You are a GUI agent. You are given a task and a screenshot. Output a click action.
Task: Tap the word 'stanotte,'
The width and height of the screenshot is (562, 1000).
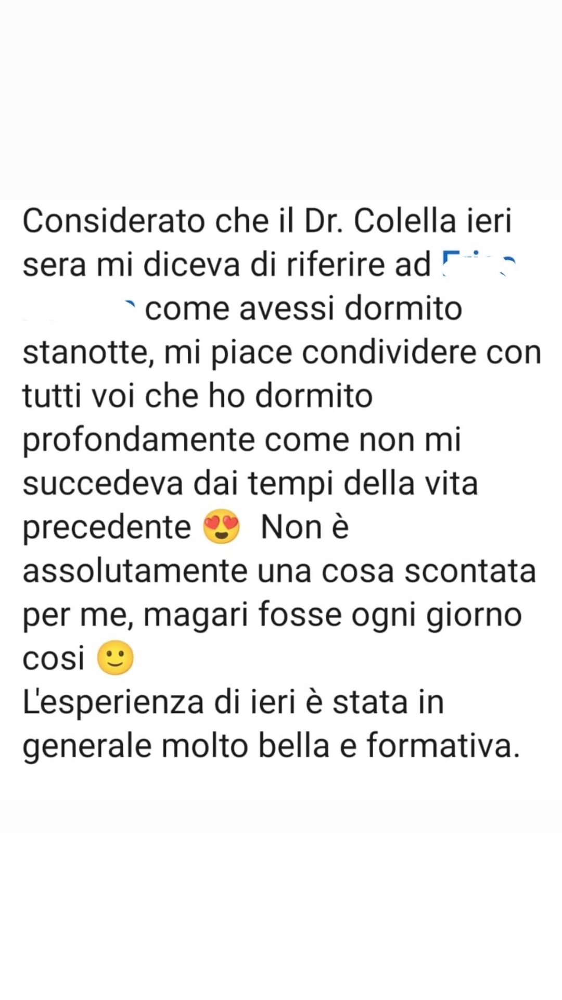point(88,353)
